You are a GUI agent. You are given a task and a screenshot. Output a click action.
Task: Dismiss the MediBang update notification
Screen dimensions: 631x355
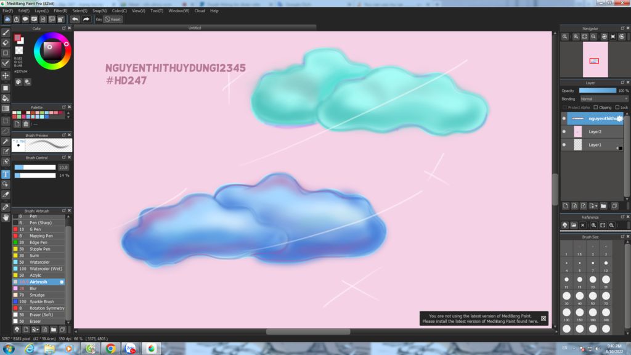pyautogui.click(x=543, y=319)
